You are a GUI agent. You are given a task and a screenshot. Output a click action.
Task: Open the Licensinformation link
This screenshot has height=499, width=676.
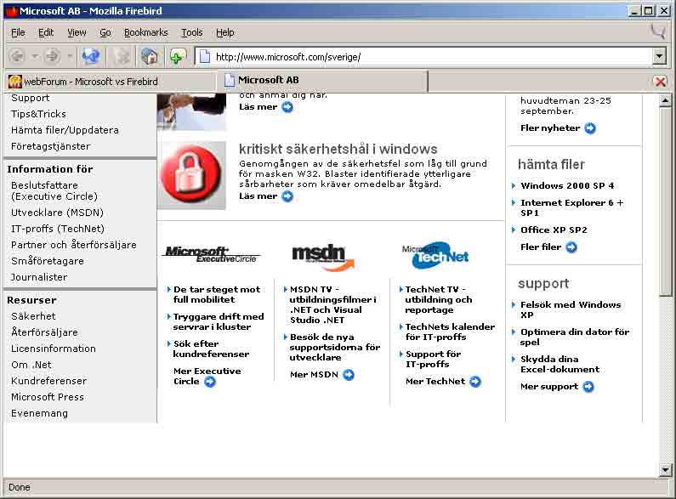54,349
